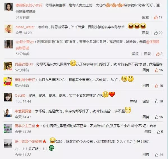Viewport: 168px width, 159px height.
Task: Report yy赵小莹yy's comment via 举报
Action: [135, 54]
